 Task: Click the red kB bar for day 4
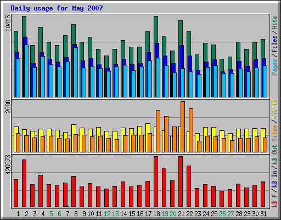[x=41, y=191]
